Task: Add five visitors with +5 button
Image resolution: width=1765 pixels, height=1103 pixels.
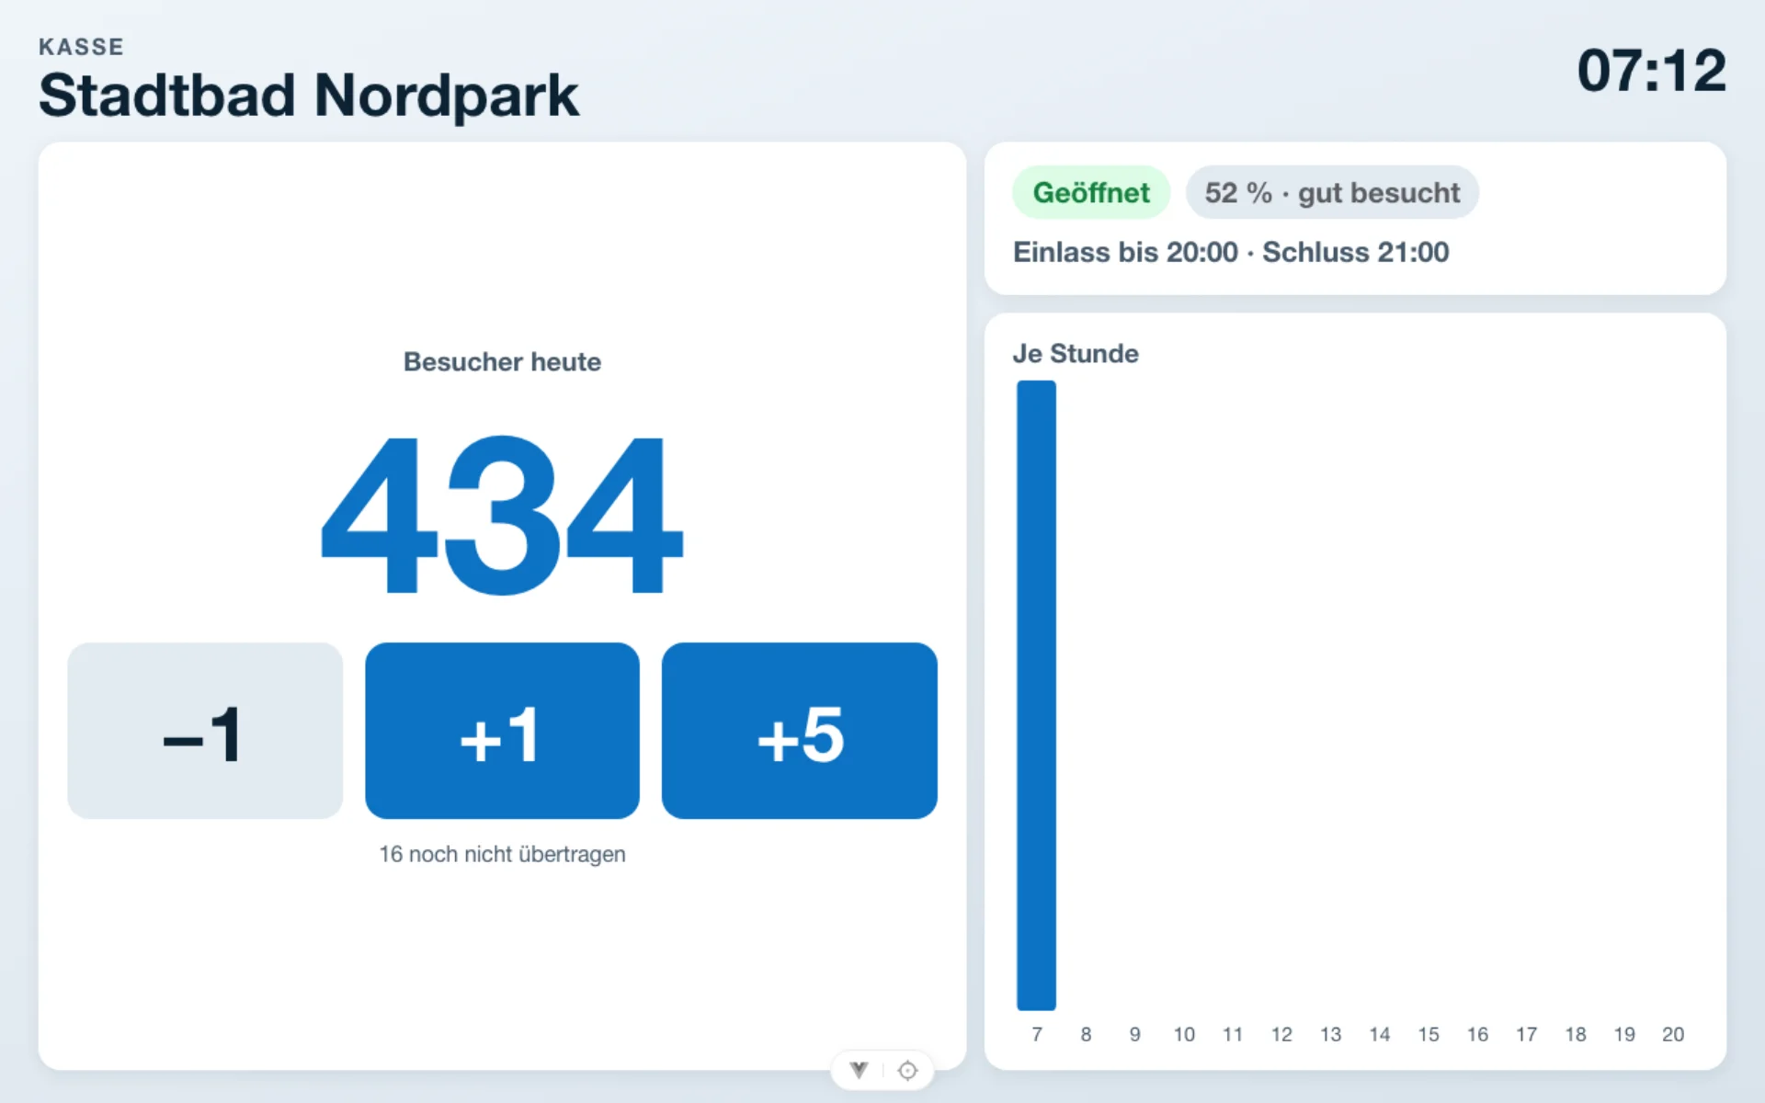Action: point(800,731)
